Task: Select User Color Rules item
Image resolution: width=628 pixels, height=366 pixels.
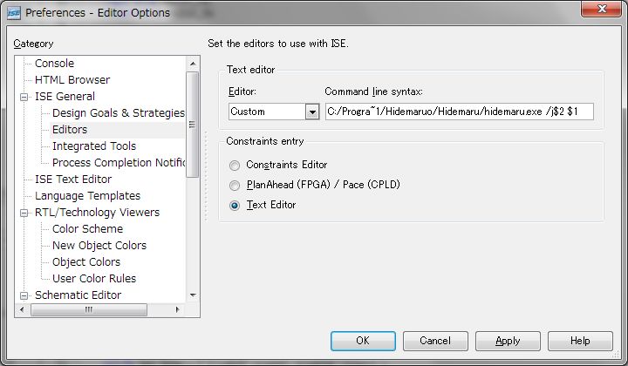Action: (x=94, y=279)
